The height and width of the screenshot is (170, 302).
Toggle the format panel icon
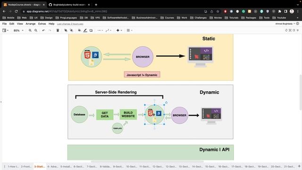coord(294,30)
